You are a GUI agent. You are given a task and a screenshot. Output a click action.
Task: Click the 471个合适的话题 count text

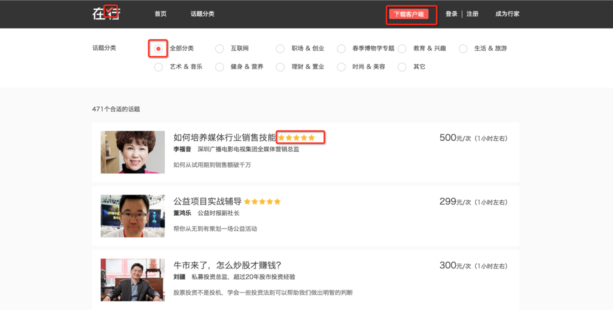[x=116, y=109]
